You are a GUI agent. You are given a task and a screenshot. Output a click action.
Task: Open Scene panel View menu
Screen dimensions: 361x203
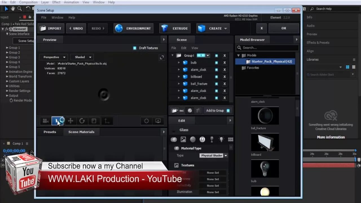pos(195,48)
